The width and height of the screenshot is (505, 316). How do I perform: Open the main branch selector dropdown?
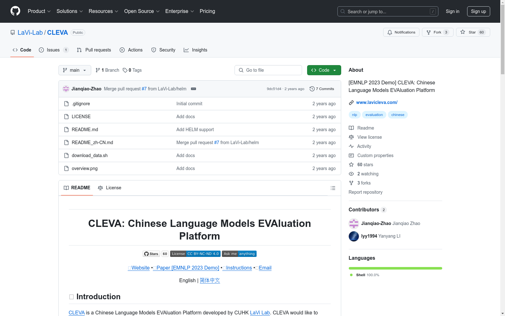(75, 70)
